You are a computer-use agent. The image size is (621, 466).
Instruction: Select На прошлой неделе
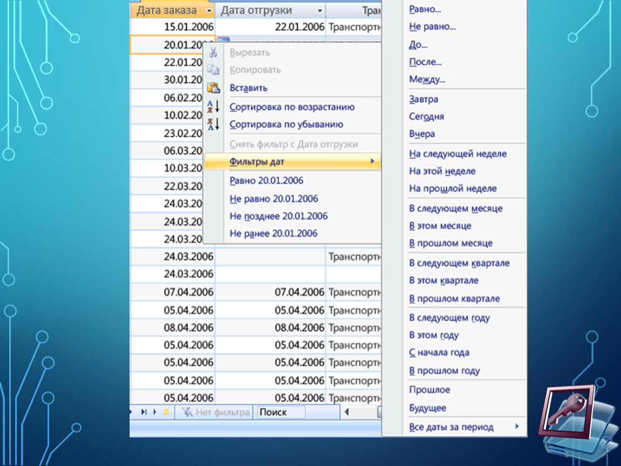[x=453, y=188]
